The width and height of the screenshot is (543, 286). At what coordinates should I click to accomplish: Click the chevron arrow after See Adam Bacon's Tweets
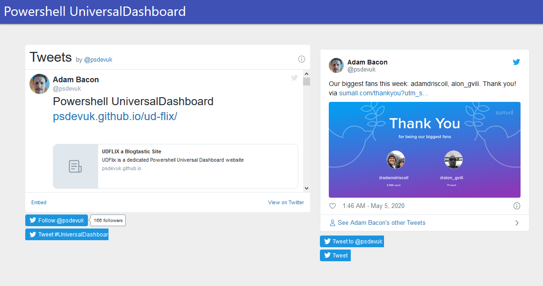click(x=517, y=223)
